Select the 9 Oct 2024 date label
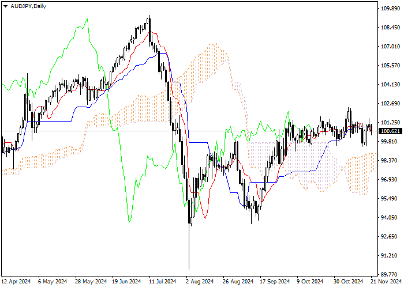The width and height of the screenshot is (404, 288). (x=310, y=282)
